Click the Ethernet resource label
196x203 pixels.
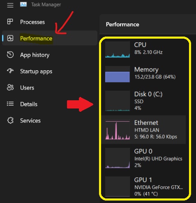[x=146, y=123]
